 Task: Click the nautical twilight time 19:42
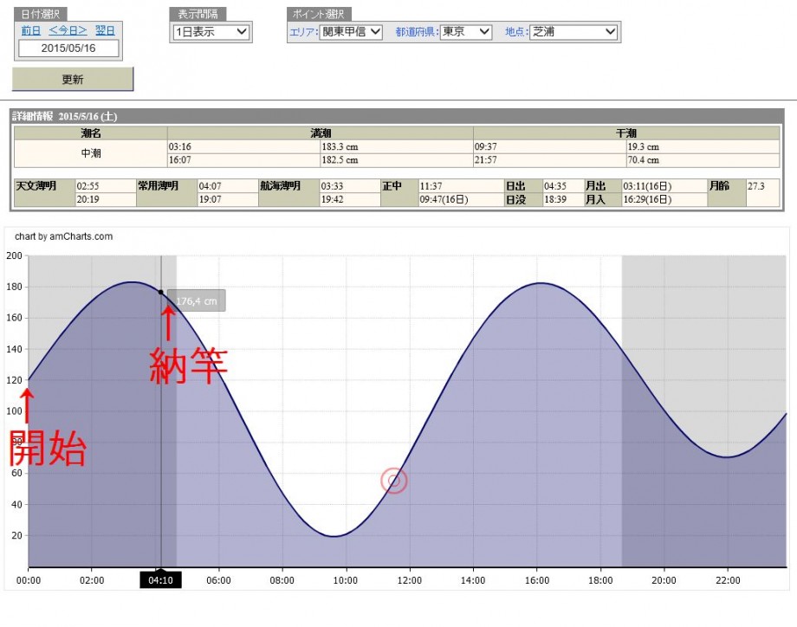332,199
